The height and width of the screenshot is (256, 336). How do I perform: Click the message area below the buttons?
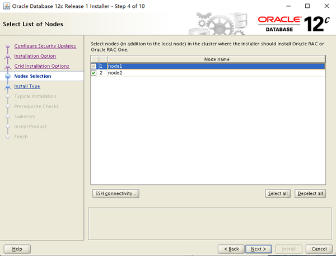[x=210, y=224]
